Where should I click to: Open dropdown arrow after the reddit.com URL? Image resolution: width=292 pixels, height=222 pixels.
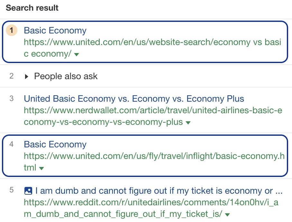point(228,215)
